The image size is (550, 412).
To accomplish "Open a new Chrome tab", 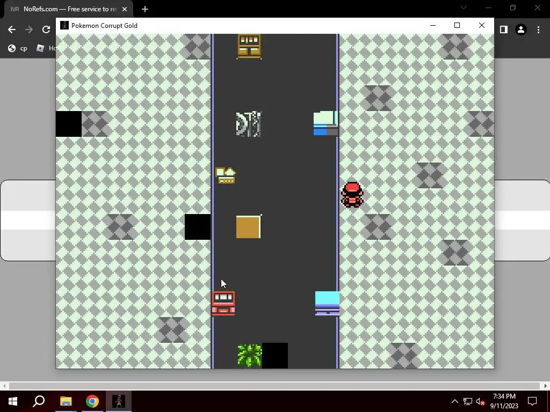I will pyautogui.click(x=145, y=9).
